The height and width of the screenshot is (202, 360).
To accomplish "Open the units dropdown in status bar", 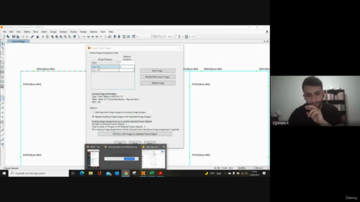I will tap(262, 168).
